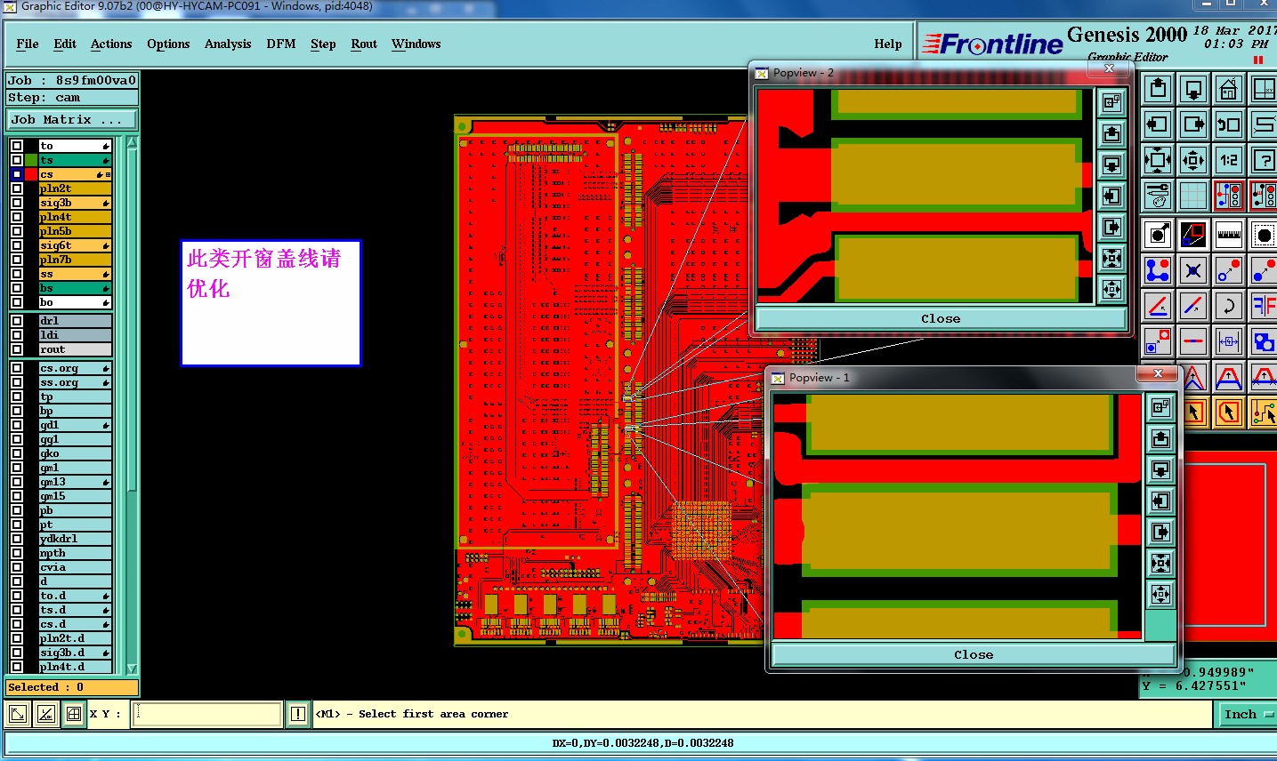This screenshot has width=1277, height=761.
Task: Toggle the 'to' layer checkbox
Action: click(17, 146)
